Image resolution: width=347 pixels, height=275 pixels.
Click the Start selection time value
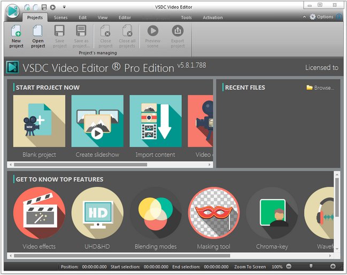156,267
